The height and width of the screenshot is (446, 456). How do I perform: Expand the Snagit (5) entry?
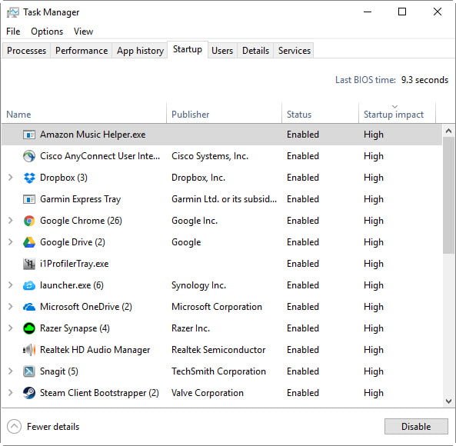11,371
